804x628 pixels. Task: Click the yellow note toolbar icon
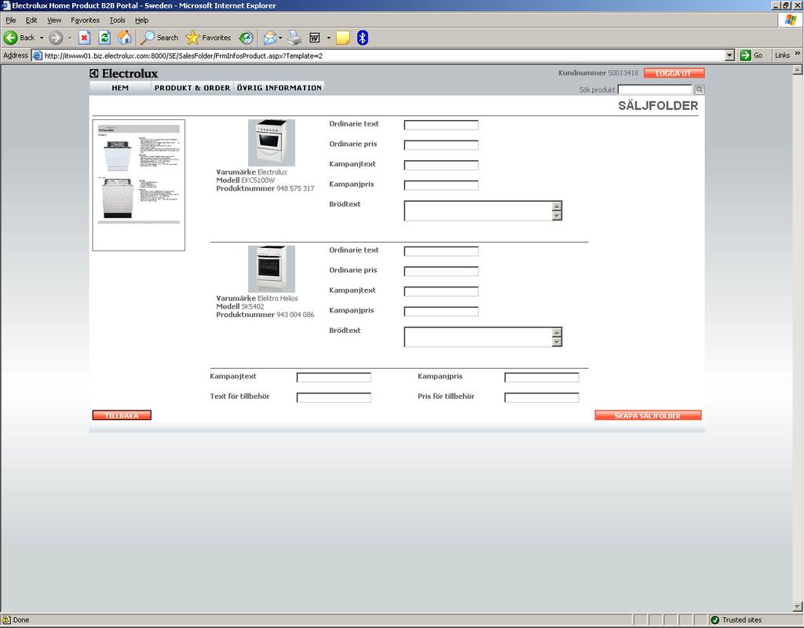342,38
